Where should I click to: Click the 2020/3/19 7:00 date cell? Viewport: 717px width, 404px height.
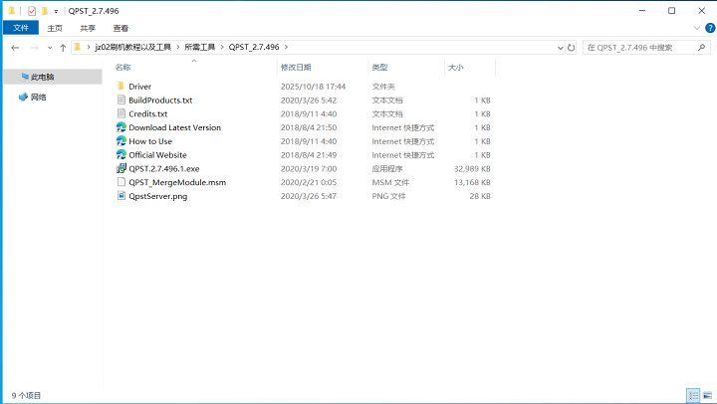tap(308, 168)
